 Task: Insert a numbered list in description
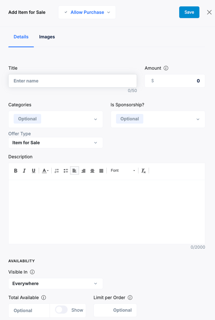57,171
